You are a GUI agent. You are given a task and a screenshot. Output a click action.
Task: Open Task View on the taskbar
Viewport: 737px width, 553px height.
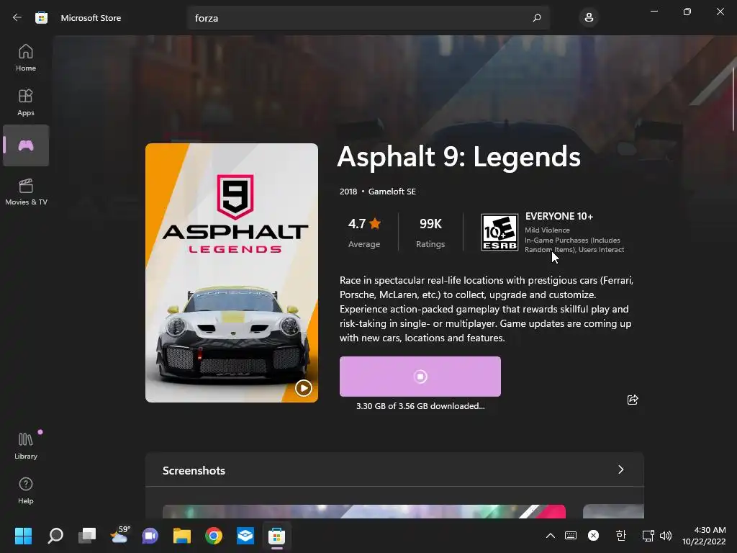point(87,536)
